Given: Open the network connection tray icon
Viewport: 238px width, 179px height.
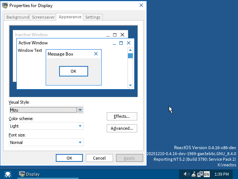Looking at the screenshot, I should point(200,174).
